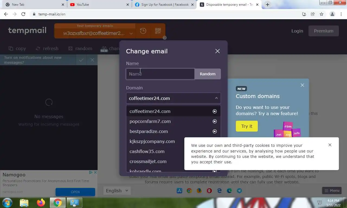
Task: Click the App Store icon in the footer
Action: pos(179,191)
